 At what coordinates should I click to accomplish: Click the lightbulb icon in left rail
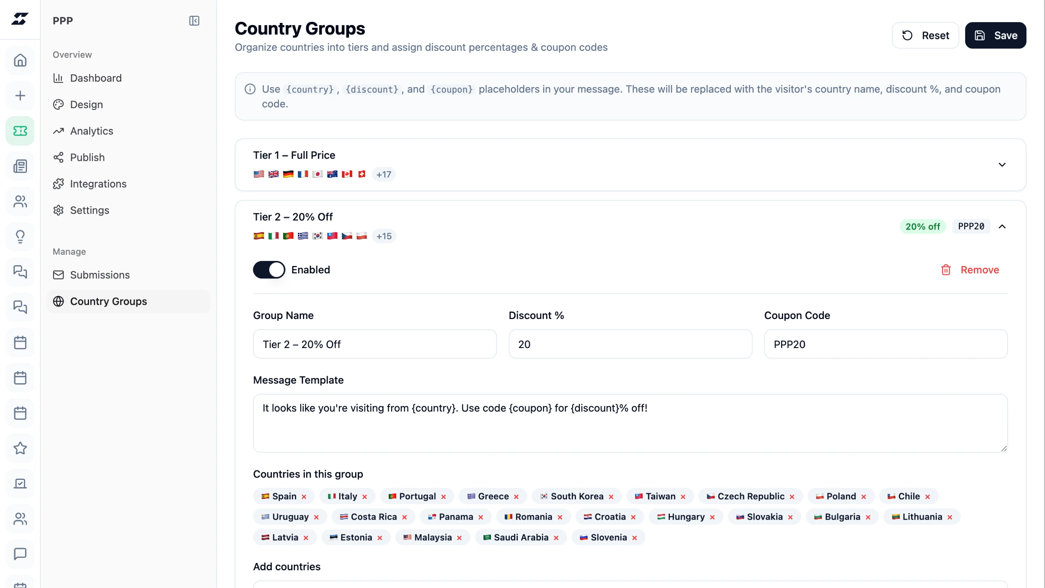coord(20,237)
